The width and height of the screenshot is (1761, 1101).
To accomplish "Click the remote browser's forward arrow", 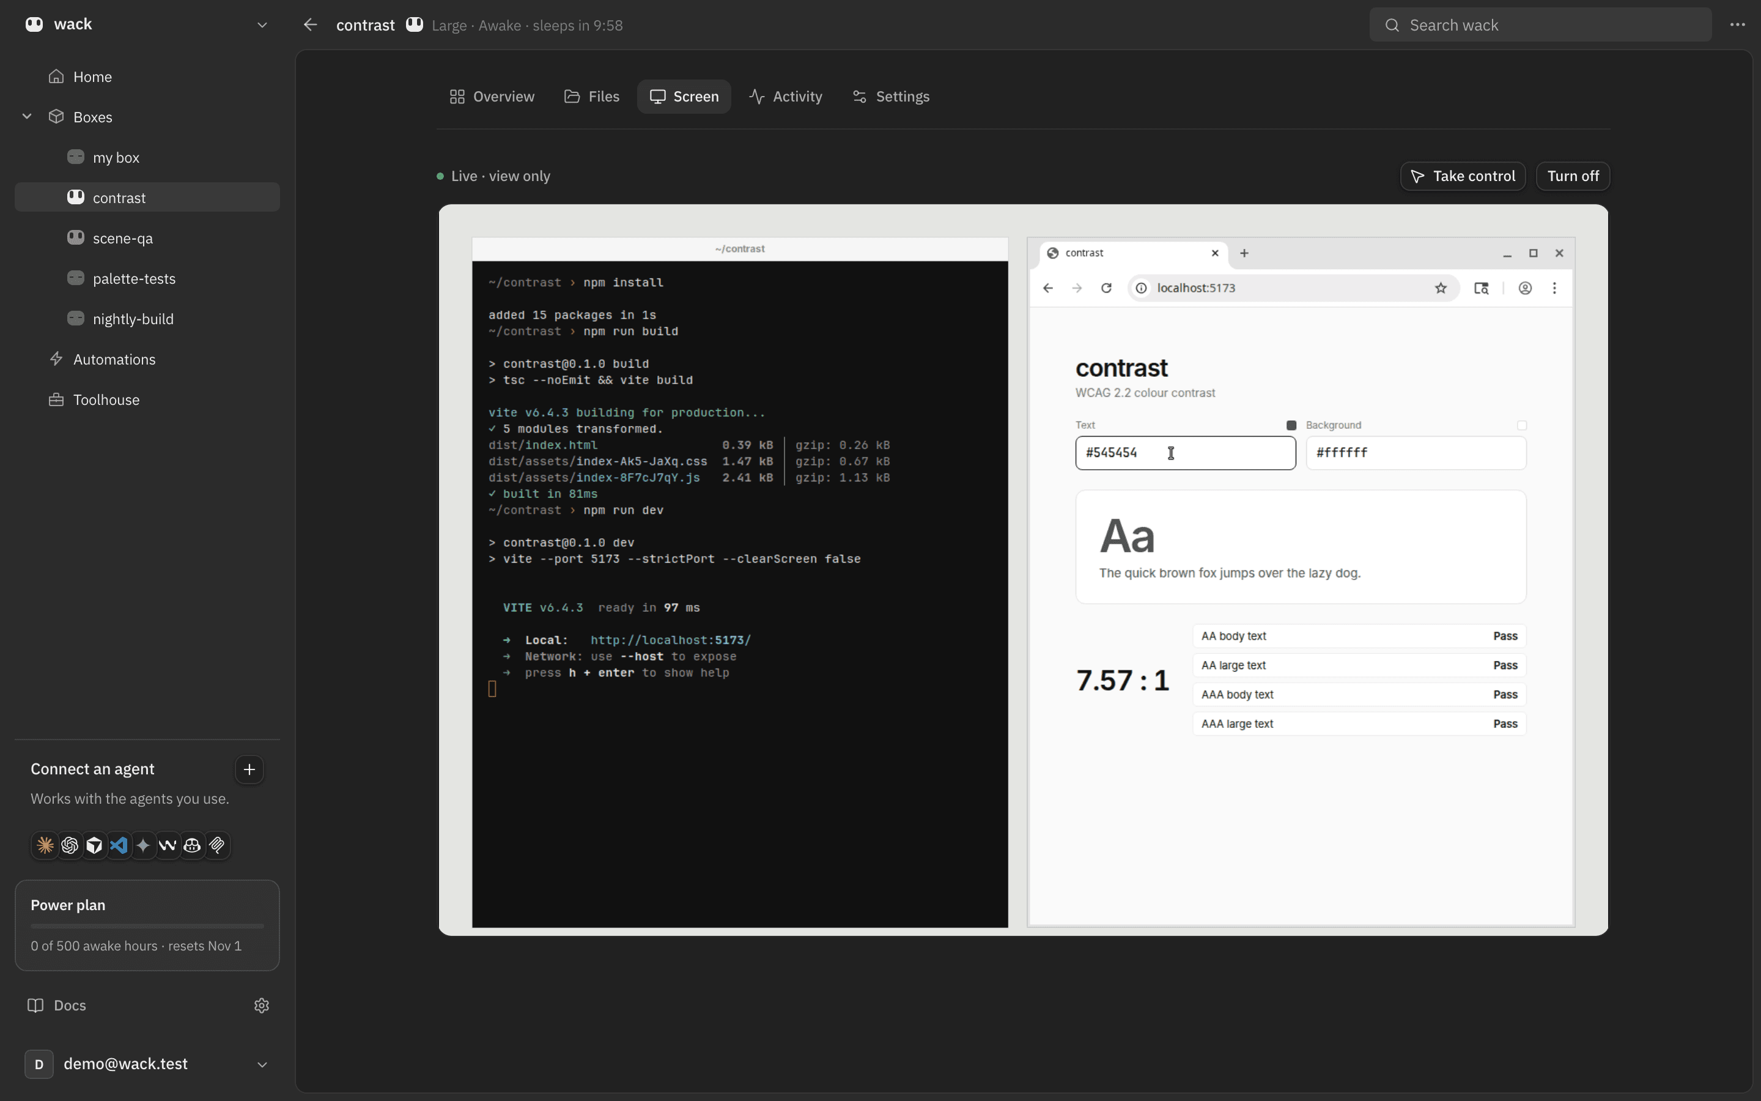I will (1077, 288).
